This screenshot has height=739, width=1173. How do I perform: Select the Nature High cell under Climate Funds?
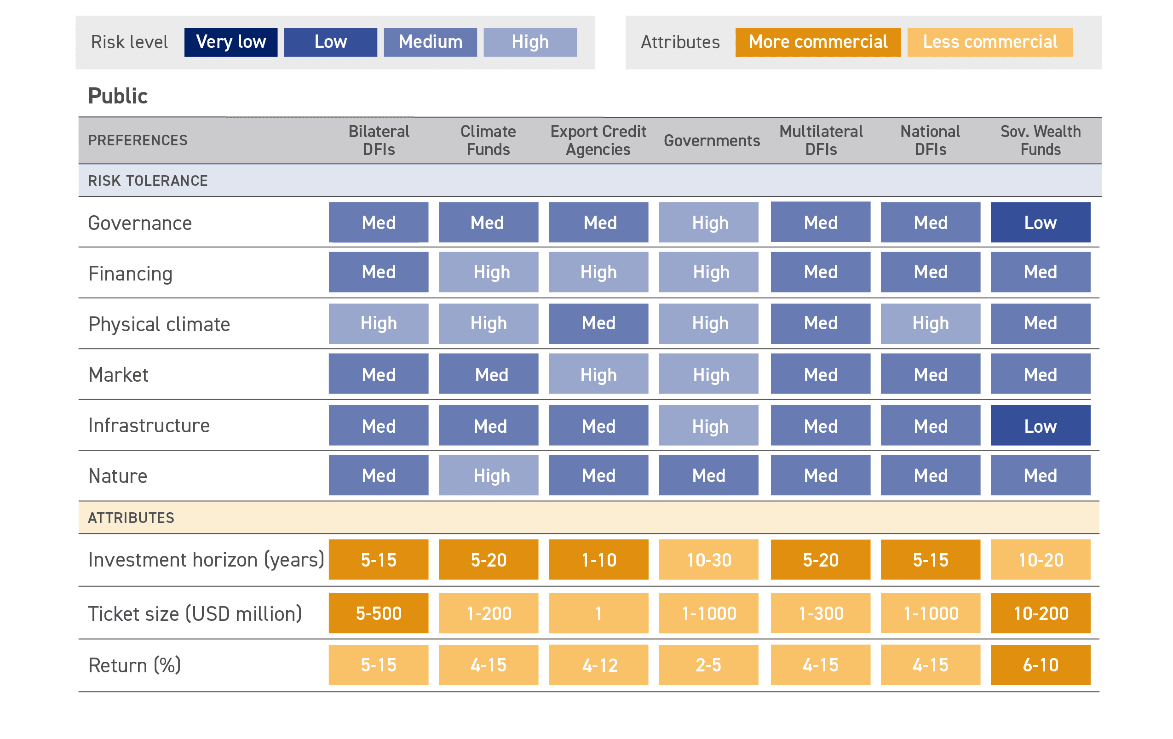[x=488, y=475]
